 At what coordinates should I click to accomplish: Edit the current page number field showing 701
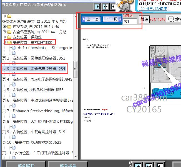(x=130, y=21)
